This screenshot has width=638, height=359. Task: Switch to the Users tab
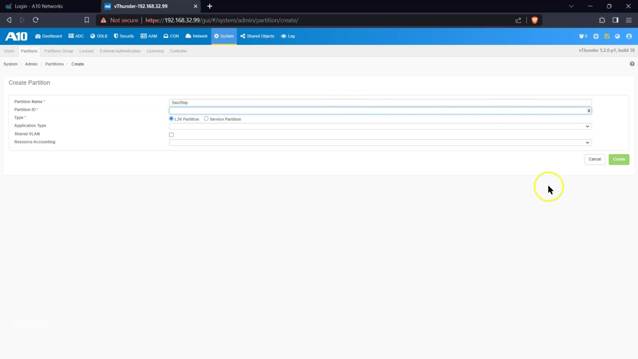tap(9, 51)
